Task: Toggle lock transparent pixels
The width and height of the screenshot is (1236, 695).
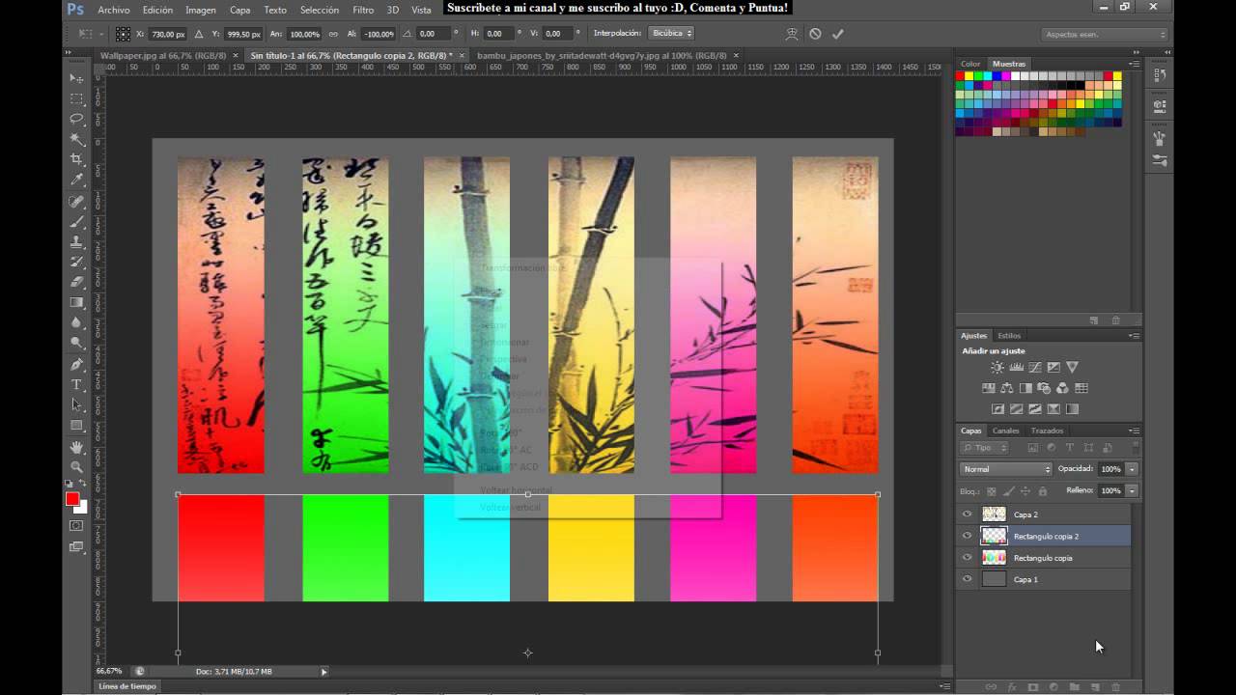Action: tap(992, 491)
